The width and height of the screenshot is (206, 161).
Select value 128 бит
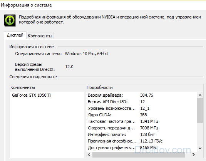[x=147, y=134]
